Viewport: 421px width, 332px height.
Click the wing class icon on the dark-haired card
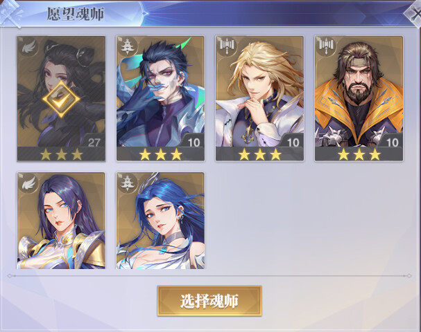point(28,48)
